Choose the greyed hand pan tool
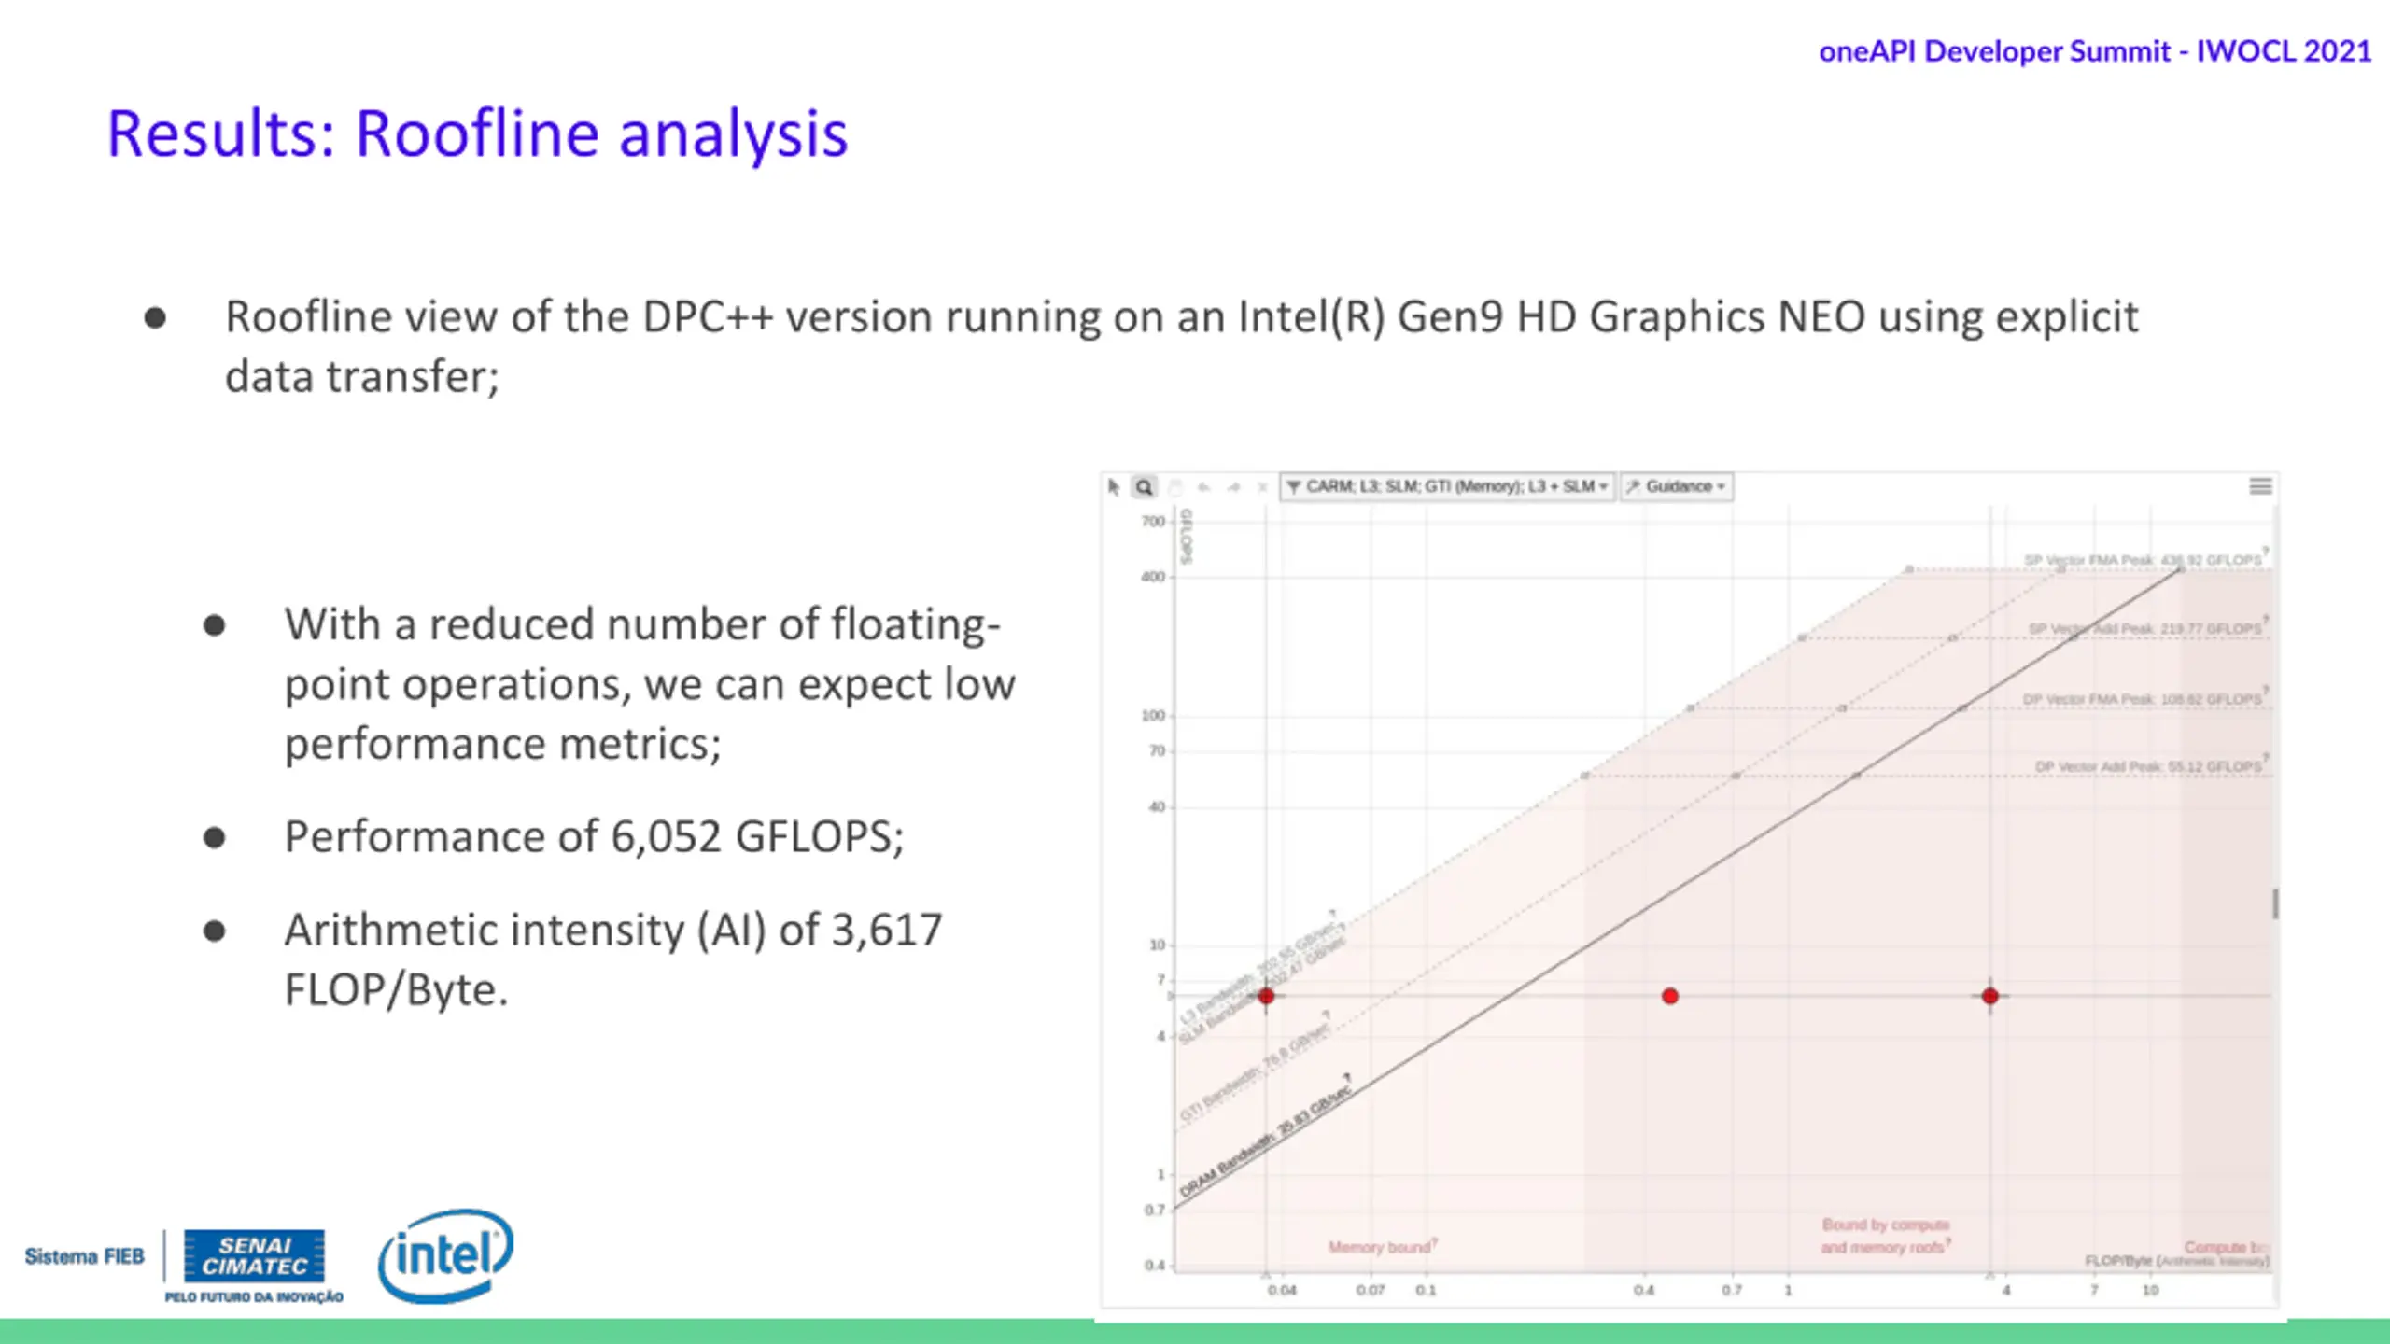 pyautogui.click(x=1175, y=486)
